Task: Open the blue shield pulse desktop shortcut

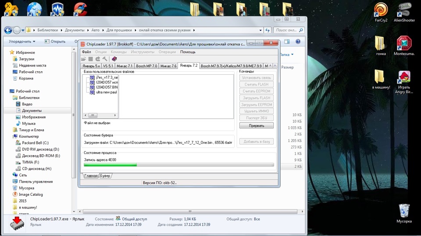Action: [x=57, y=9]
